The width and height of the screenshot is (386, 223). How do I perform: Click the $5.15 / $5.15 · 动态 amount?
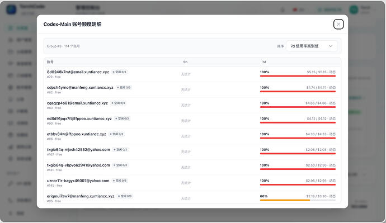pyautogui.click(x=321, y=72)
